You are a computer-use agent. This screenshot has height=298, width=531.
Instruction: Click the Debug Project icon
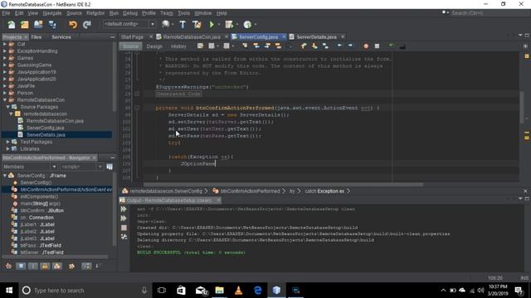[229, 24]
